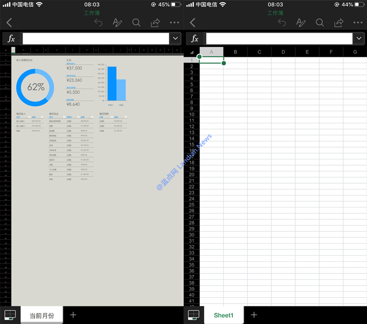Image resolution: width=367 pixels, height=324 pixels.
Task: Select column F header in right sheet
Action: point(331,52)
